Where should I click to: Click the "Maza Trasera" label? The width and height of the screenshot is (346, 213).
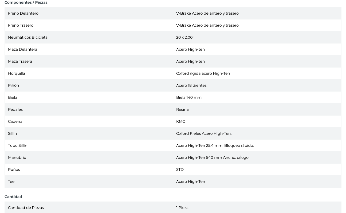point(20,61)
